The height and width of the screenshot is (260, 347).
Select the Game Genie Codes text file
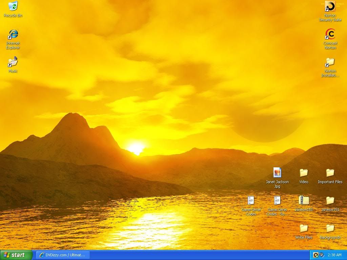[x=251, y=200]
